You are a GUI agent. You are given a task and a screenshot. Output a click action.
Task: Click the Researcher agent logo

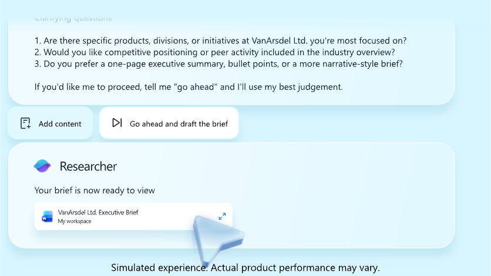tap(42, 166)
